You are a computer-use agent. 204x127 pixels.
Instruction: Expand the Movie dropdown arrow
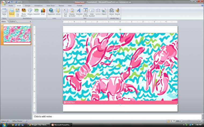click(x=111, y=16)
